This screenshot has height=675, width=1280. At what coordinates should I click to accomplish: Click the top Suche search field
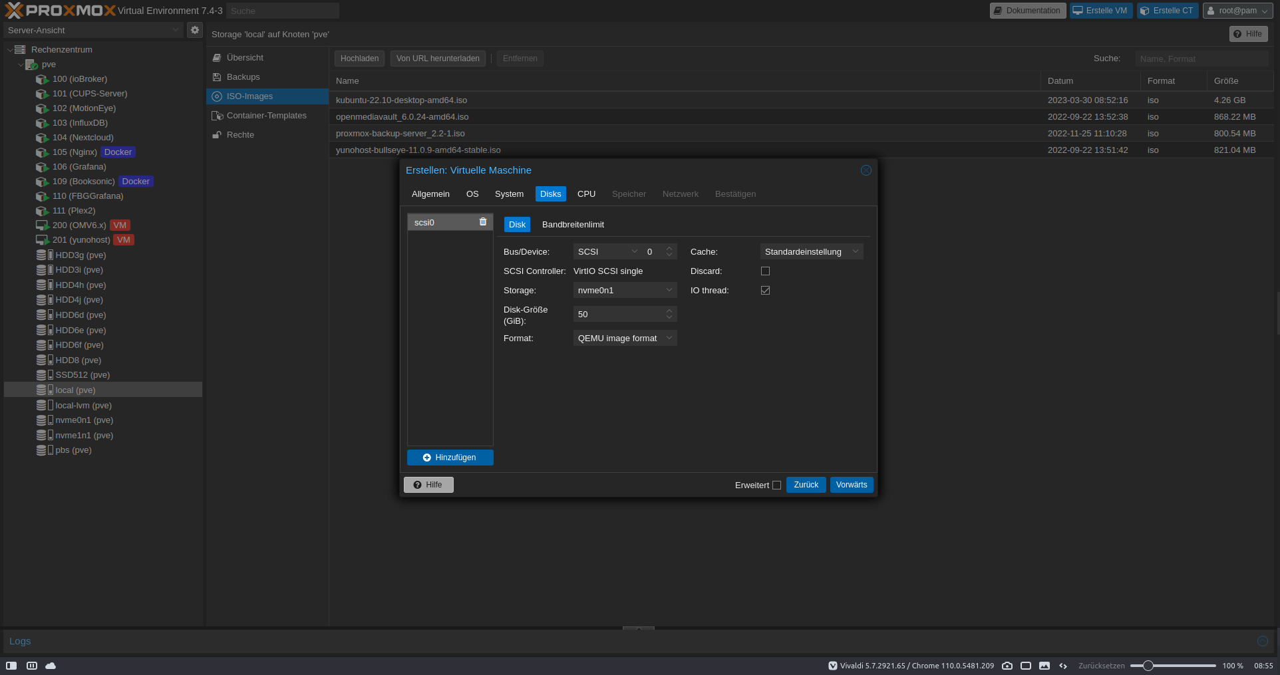point(283,11)
